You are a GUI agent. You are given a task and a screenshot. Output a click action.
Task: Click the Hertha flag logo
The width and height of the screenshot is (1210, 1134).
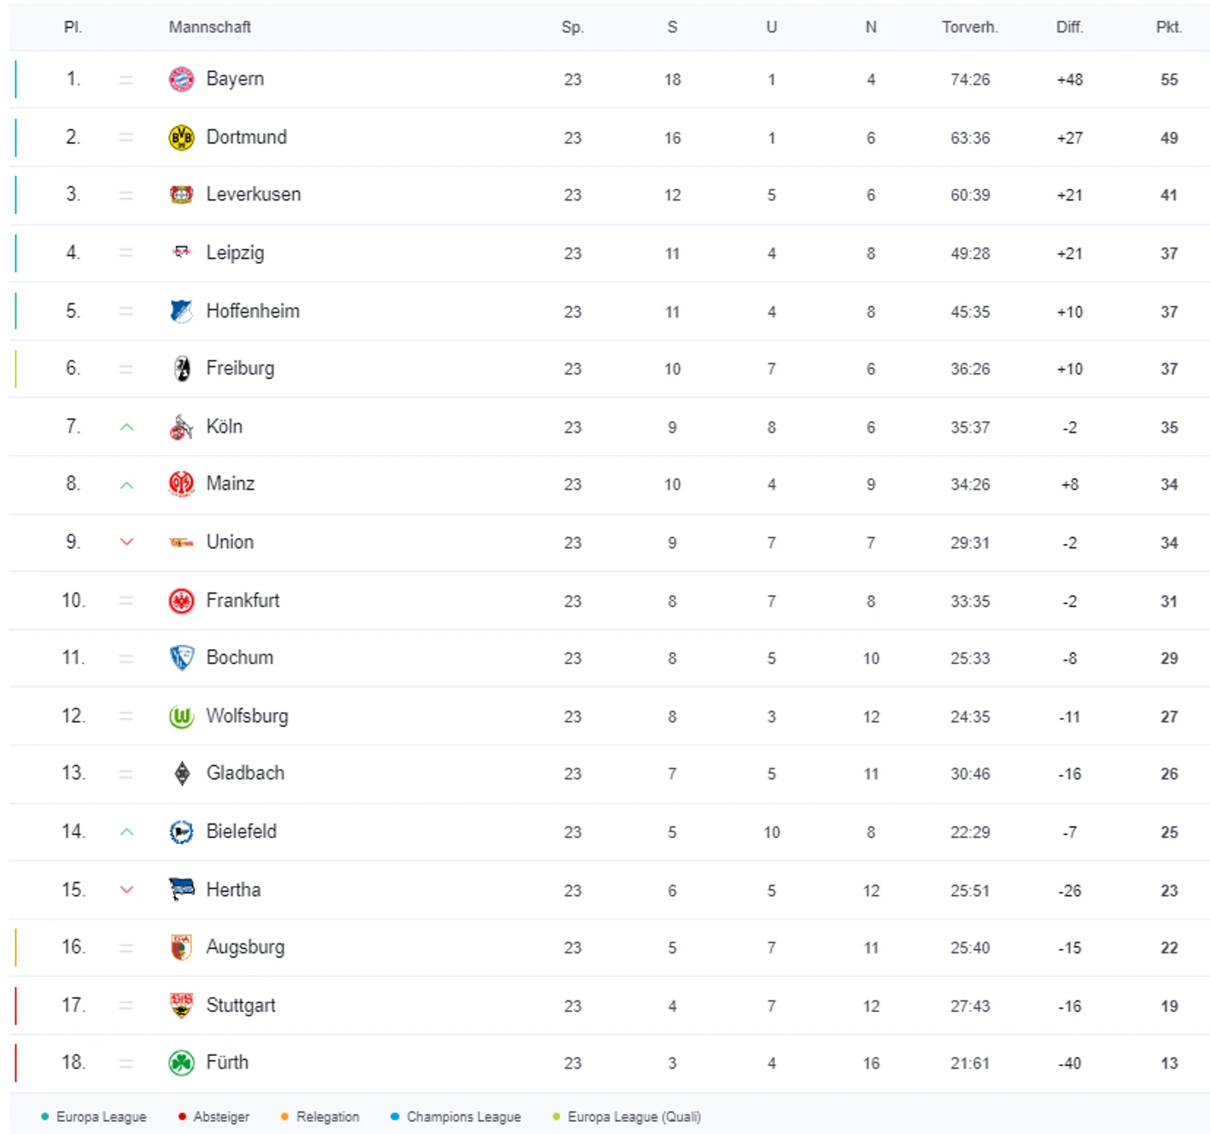(181, 889)
